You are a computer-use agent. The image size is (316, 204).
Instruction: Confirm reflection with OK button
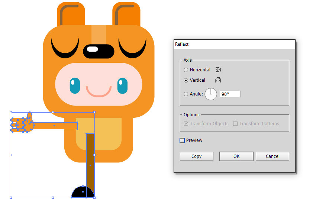[236, 156]
